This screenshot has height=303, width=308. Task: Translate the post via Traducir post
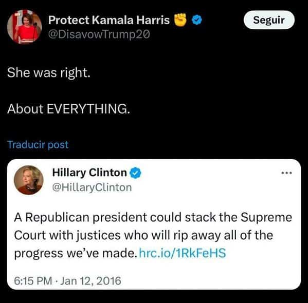38,145
